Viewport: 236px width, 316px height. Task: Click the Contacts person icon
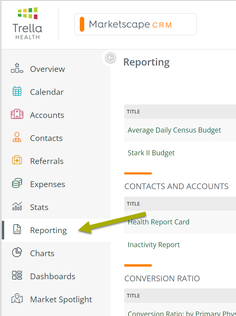17,138
